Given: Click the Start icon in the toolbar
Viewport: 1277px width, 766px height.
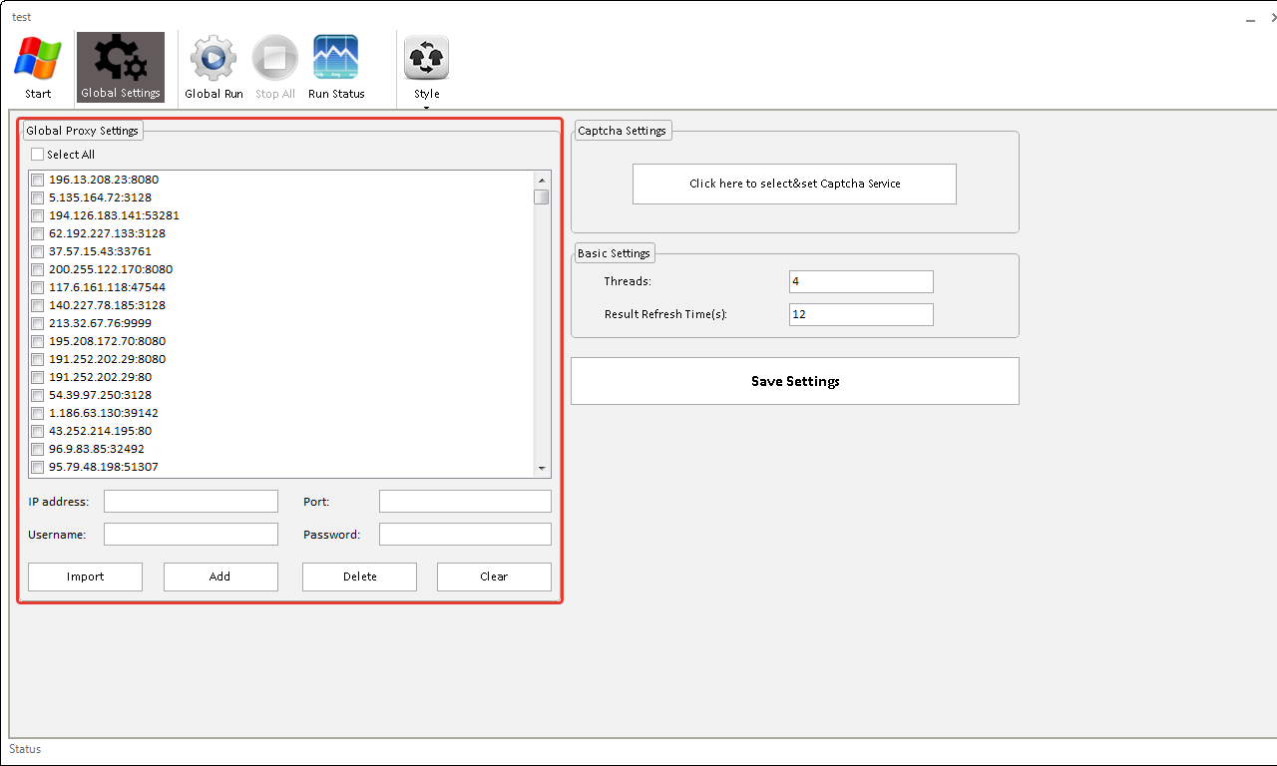Looking at the screenshot, I should pos(38,68).
